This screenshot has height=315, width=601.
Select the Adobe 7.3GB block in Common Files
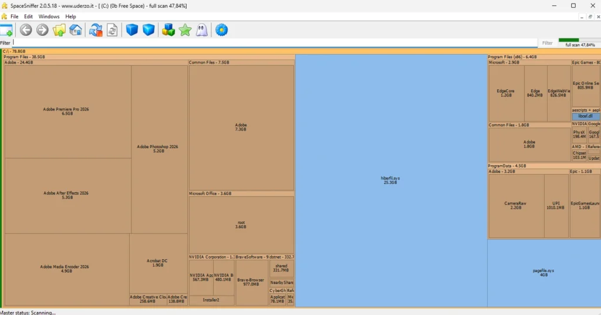tap(241, 128)
